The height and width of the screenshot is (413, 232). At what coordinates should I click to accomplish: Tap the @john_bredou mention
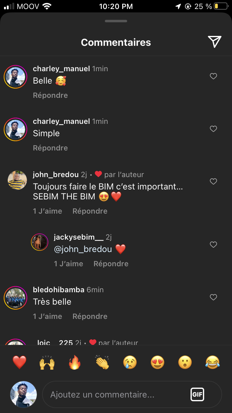[83, 249]
